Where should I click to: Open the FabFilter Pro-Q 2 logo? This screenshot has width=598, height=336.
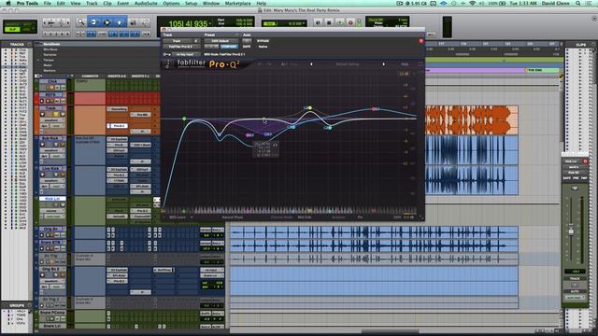tap(207, 64)
